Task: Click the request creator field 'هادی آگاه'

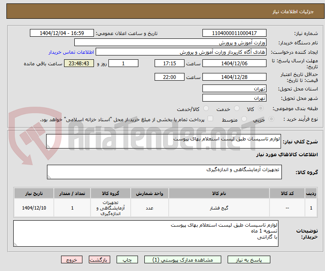Action: tap(181, 52)
